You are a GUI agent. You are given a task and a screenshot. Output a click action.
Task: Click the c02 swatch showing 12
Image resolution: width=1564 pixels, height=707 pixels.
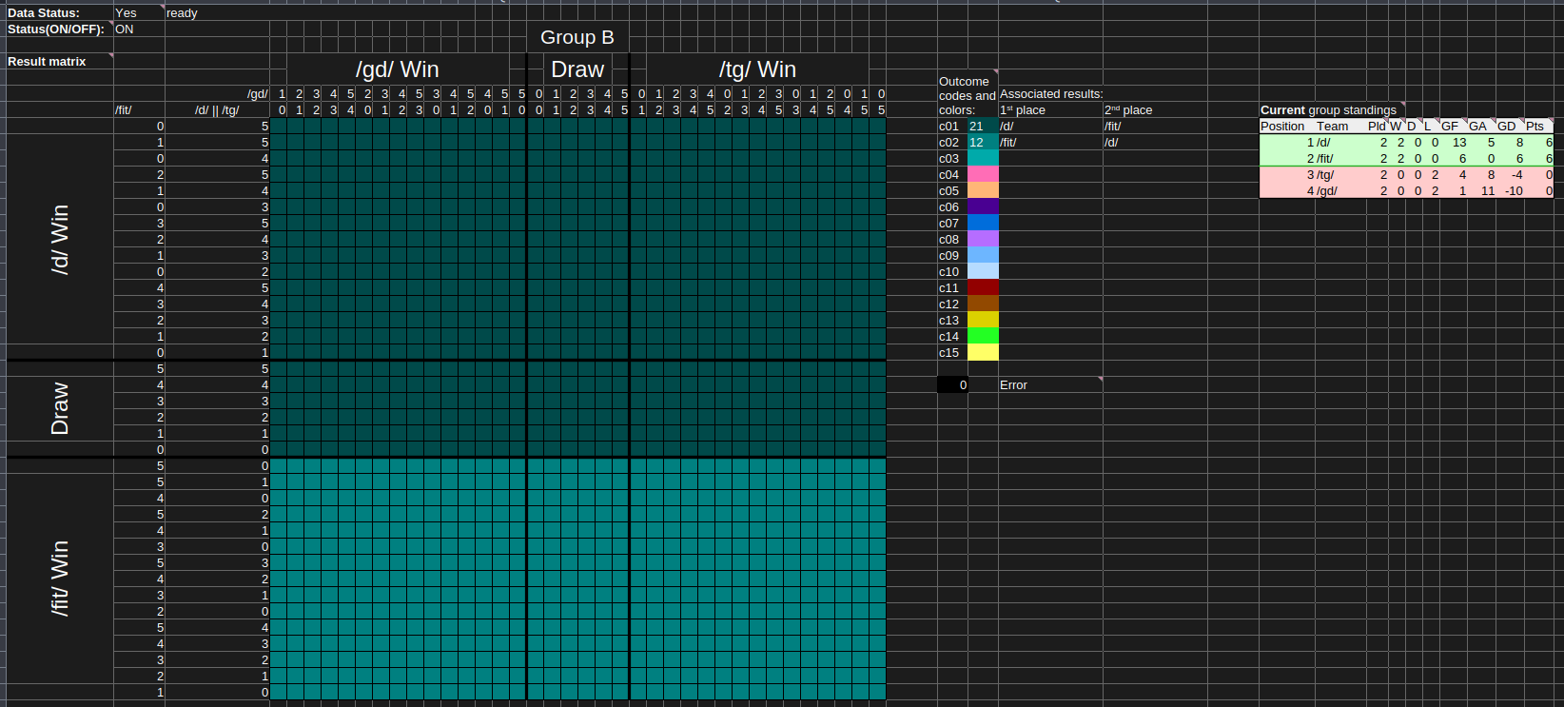tap(983, 143)
